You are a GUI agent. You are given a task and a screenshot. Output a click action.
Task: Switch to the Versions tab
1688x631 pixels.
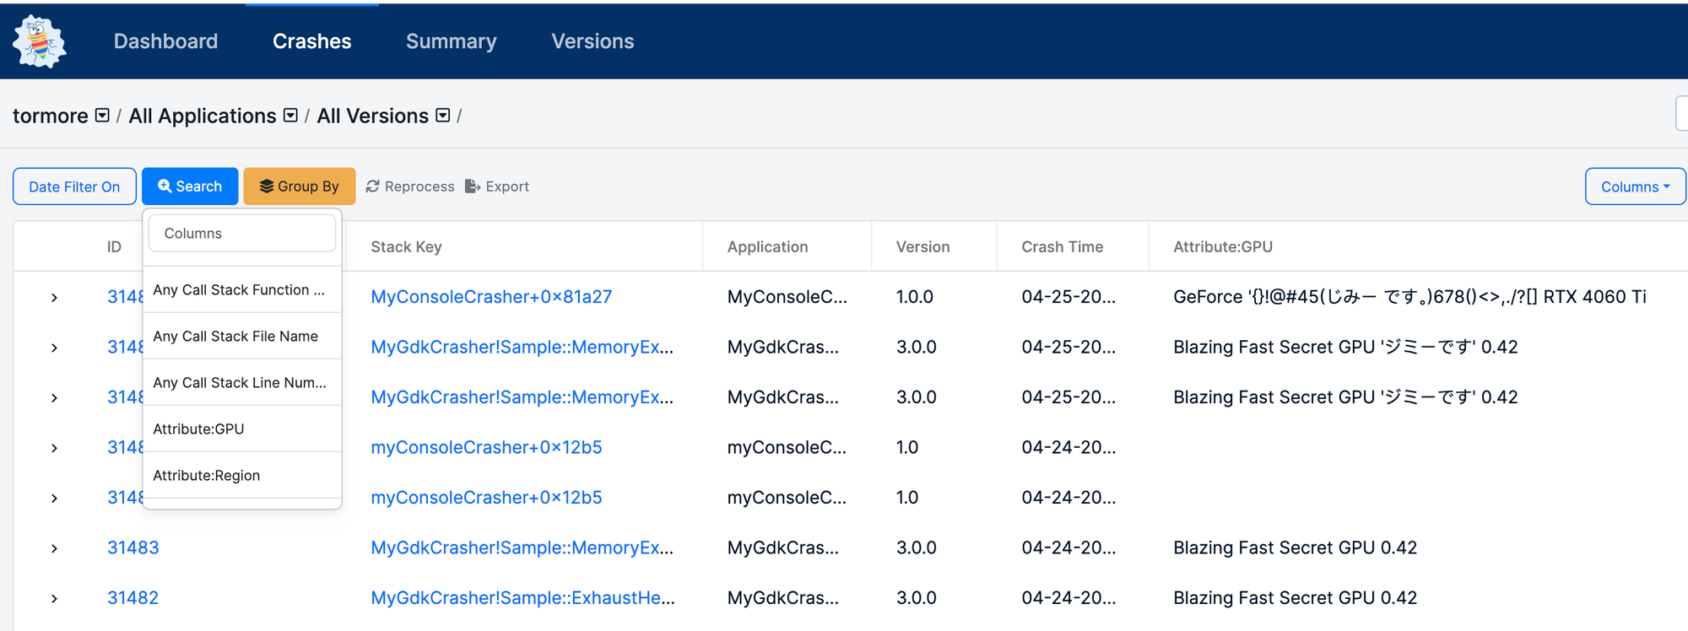pyautogui.click(x=592, y=41)
